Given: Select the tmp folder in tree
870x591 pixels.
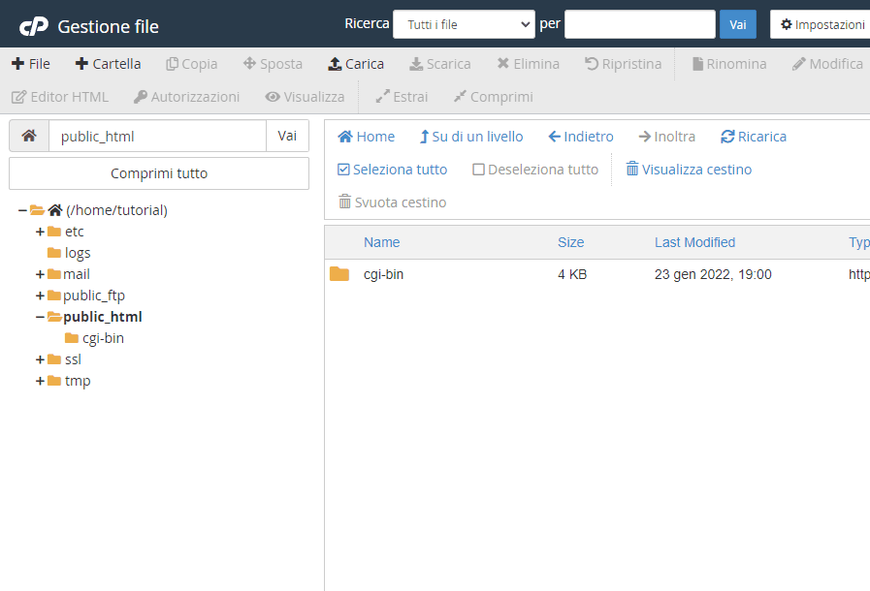Looking at the screenshot, I should 78,382.
